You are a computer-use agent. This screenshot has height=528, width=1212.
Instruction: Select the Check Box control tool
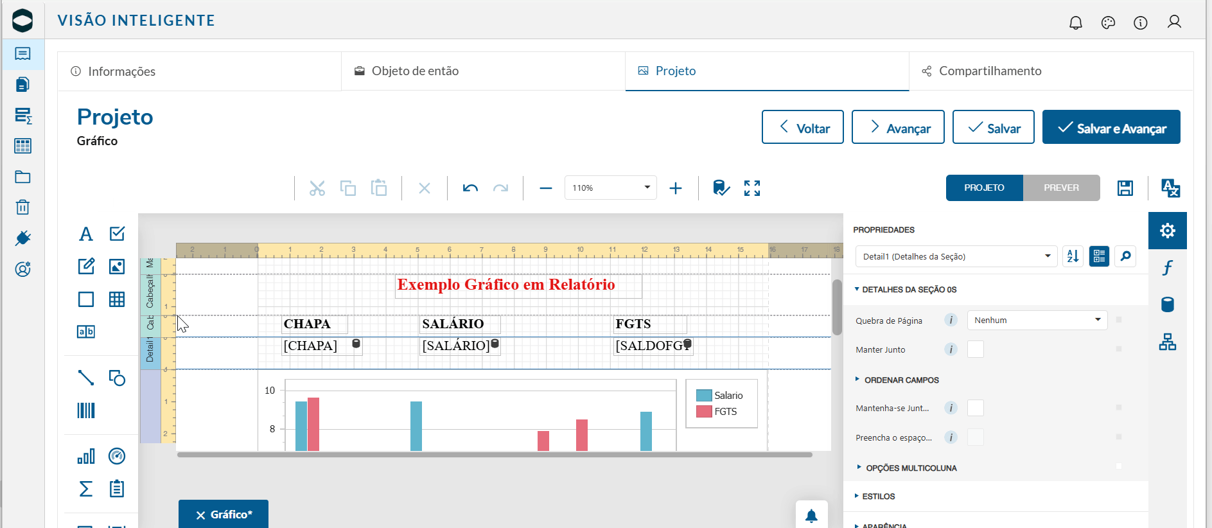(x=117, y=234)
